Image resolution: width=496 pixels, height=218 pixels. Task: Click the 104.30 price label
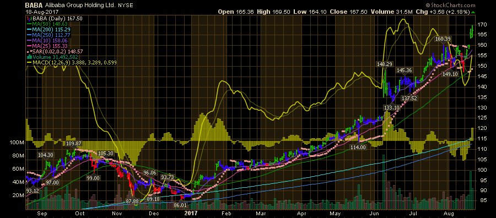46,155
